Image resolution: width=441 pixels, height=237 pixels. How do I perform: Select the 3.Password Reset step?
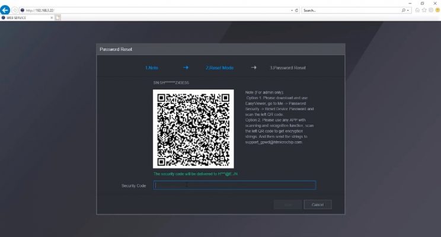click(287, 68)
